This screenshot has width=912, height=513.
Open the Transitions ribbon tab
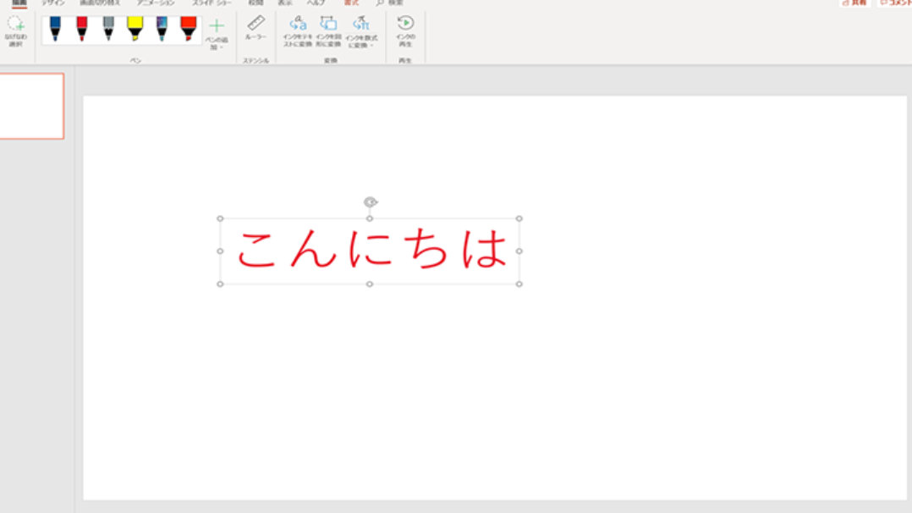pos(100,3)
